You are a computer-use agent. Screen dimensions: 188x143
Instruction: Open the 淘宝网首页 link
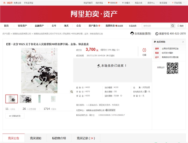coord(88,3)
